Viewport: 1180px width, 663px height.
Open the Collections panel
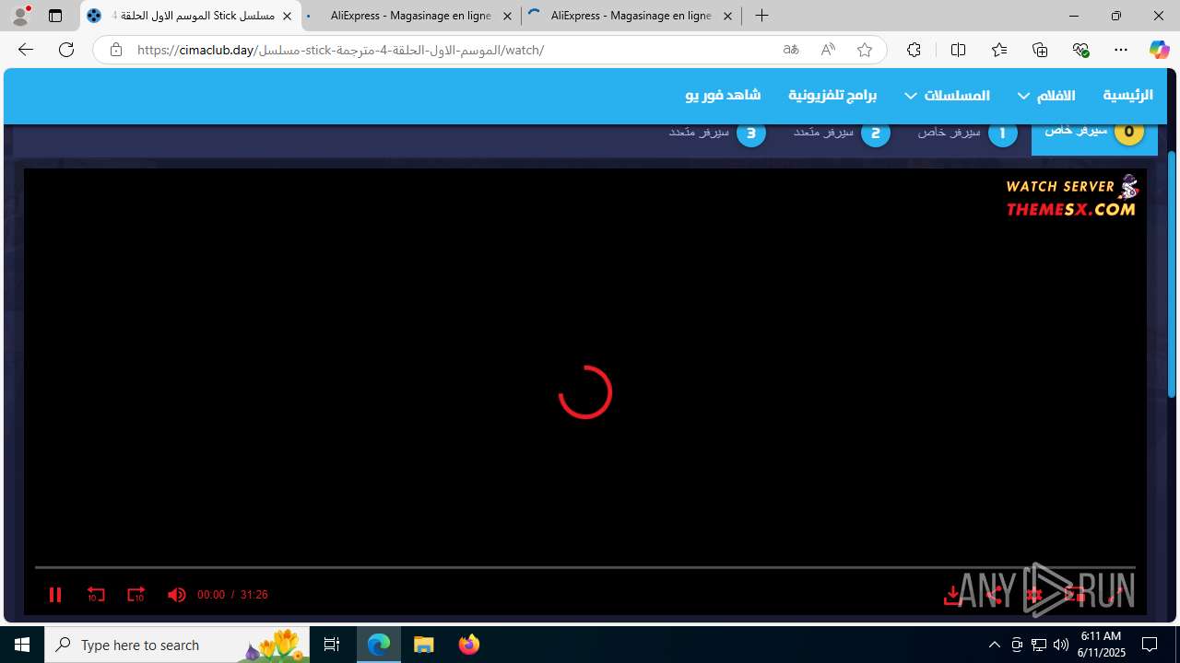coord(1040,50)
